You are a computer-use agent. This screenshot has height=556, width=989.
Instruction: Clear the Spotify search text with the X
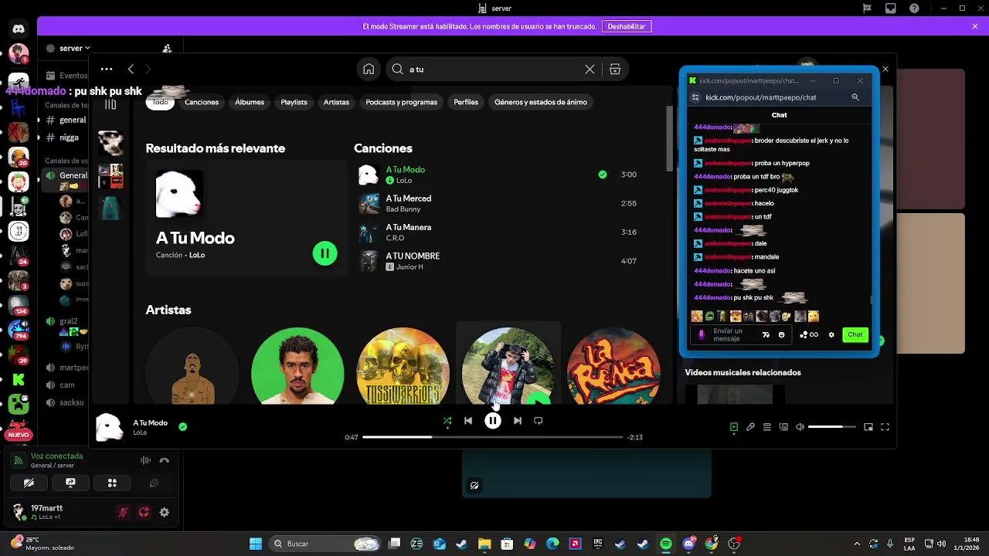tap(590, 69)
